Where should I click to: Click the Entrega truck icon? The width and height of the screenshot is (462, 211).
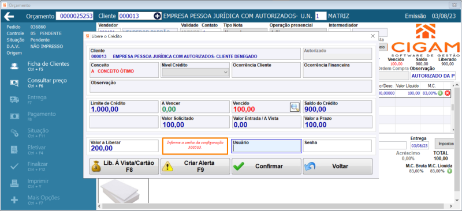[x=14, y=100]
